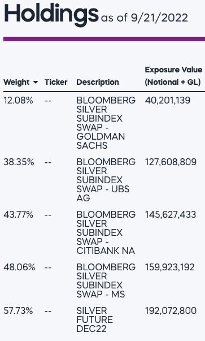Click the 159,923,192 exposure value
The image size is (205, 341).
tap(169, 267)
